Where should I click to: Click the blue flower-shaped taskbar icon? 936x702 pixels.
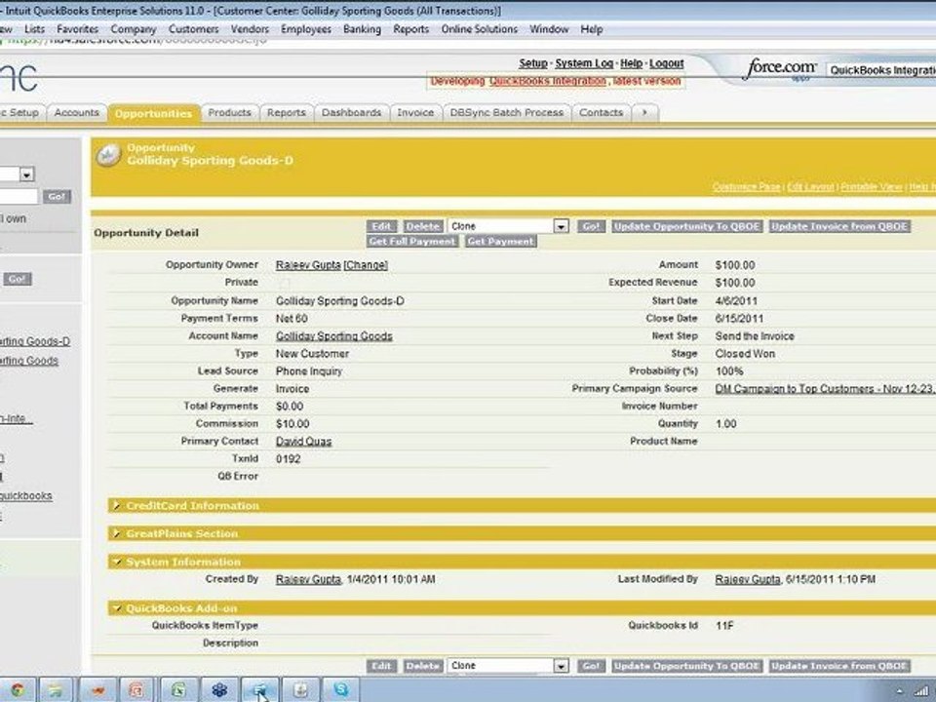click(219, 690)
